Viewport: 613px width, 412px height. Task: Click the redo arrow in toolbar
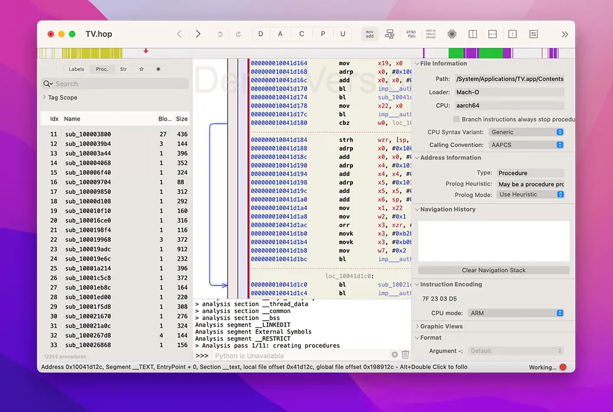pyautogui.click(x=238, y=34)
